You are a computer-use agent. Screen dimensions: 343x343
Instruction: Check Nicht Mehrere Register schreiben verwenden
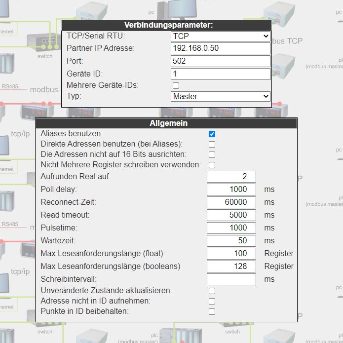(212, 165)
